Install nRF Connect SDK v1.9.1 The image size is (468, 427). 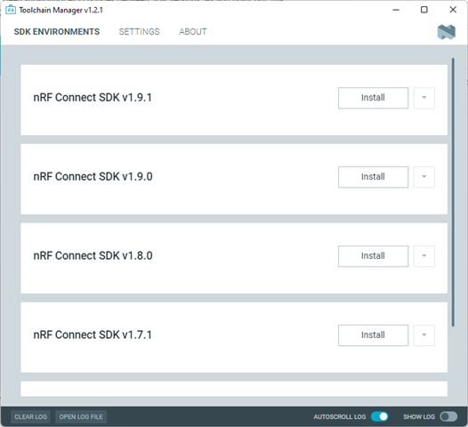pyautogui.click(x=373, y=98)
